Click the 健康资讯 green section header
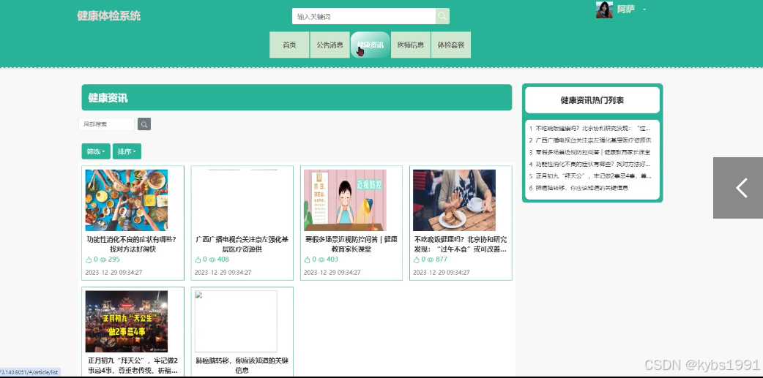 (x=297, y=98)
